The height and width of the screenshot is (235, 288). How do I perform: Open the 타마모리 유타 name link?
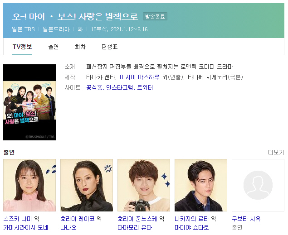pos(135,227)
